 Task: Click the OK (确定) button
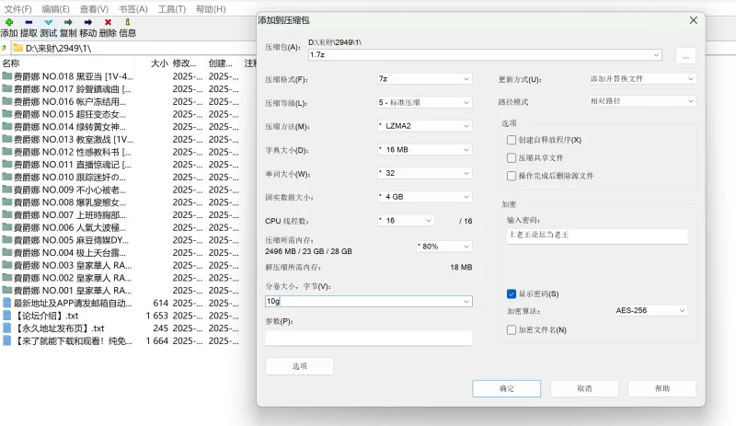(x=507, y=388)
